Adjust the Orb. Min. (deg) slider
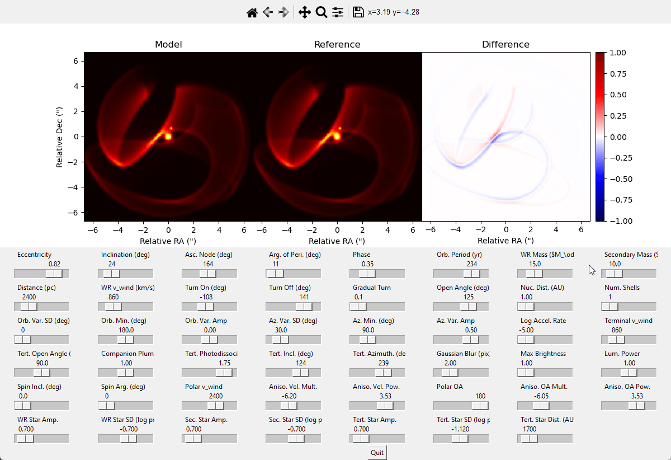 pyautogui.click(x=125, y=340)
